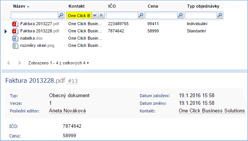Screen dimensions: 248x141
Task: Click the IČO cell 223489765
Action: click(118, 24)
